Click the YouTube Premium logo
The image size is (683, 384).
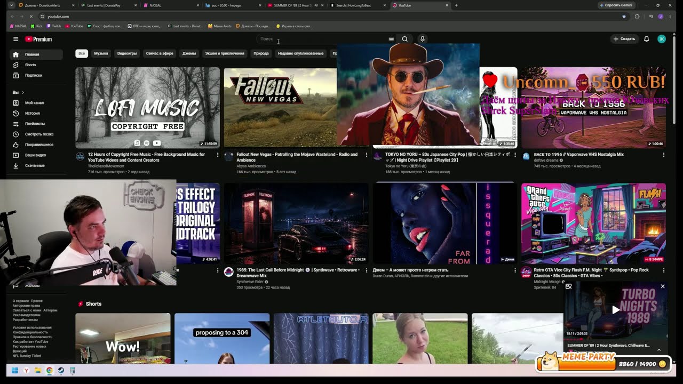click(x=38, y=39)
